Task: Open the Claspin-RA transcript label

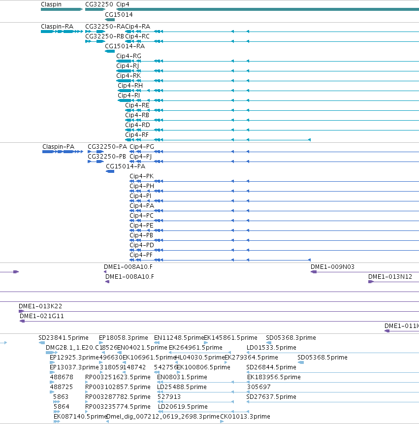Action: click(x=57, y=27)
